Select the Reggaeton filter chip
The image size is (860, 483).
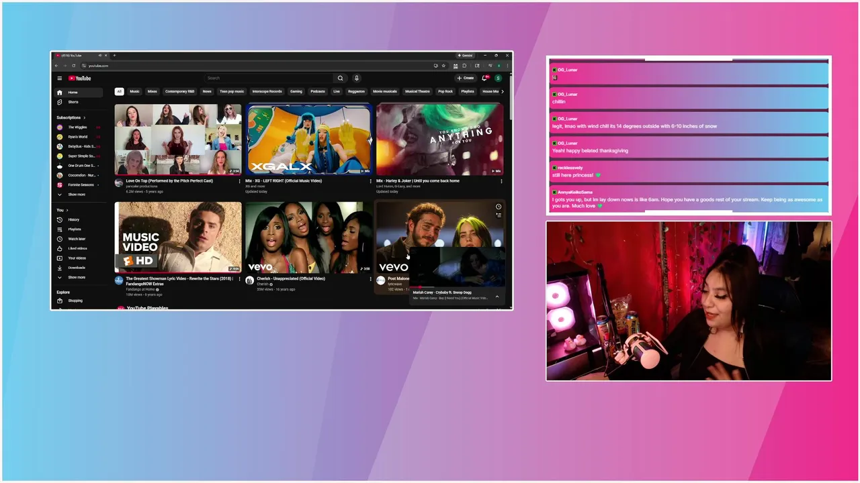coord(357,91)
